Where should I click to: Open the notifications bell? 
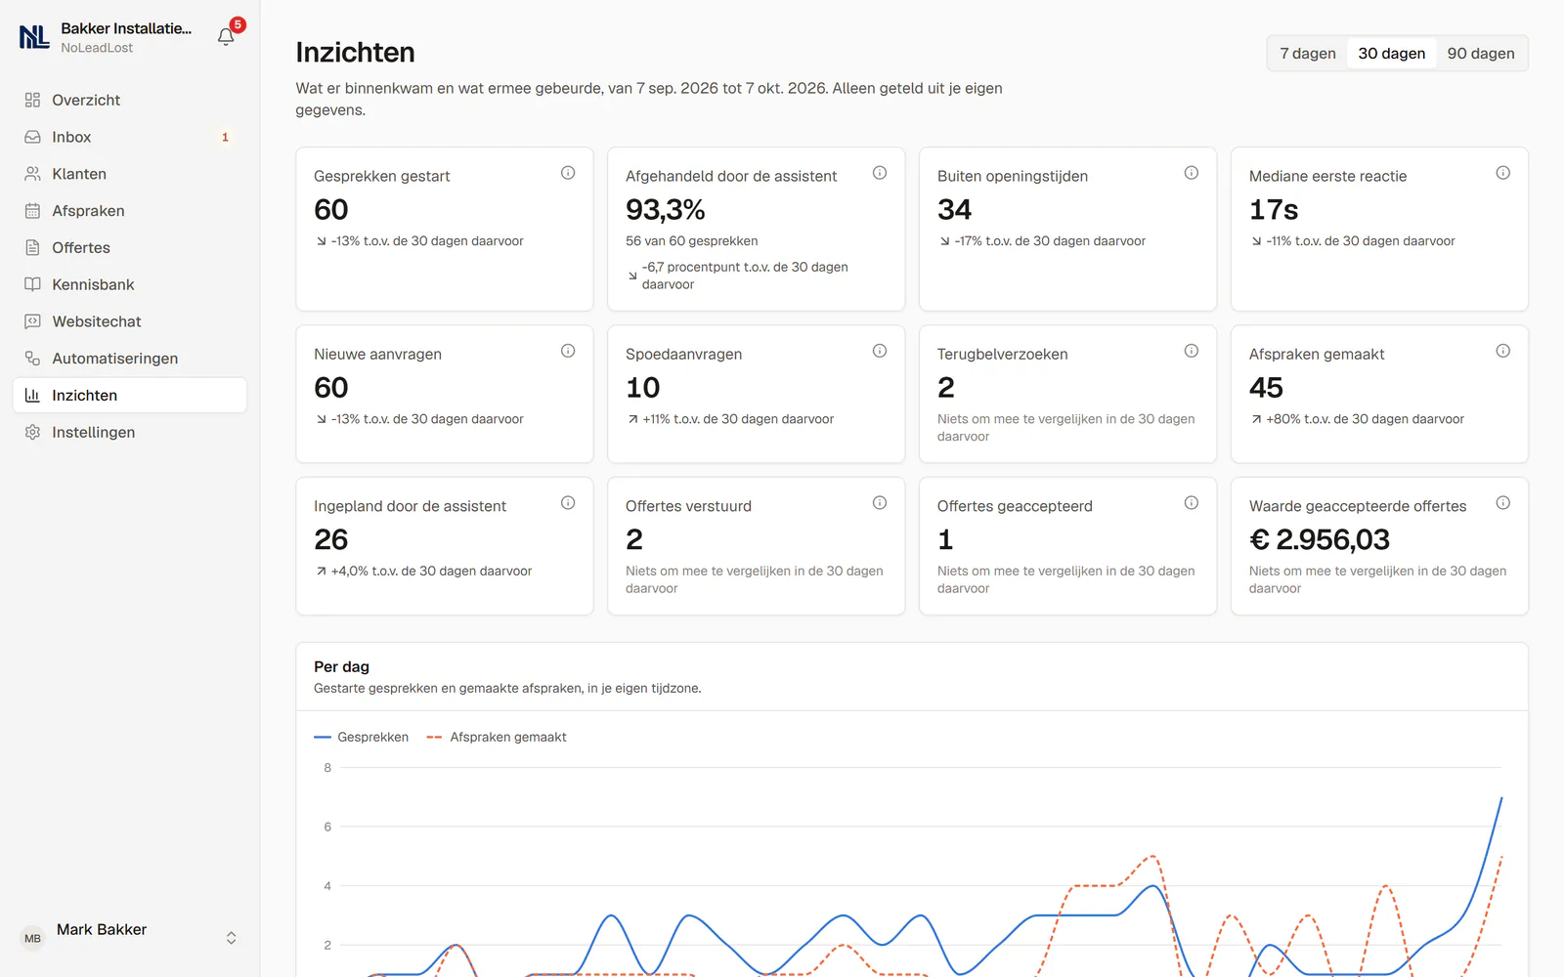(226, 37)
